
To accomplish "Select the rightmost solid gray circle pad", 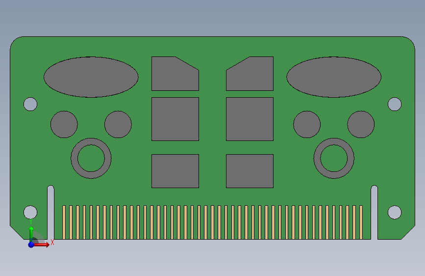I will tap(361, 124).
